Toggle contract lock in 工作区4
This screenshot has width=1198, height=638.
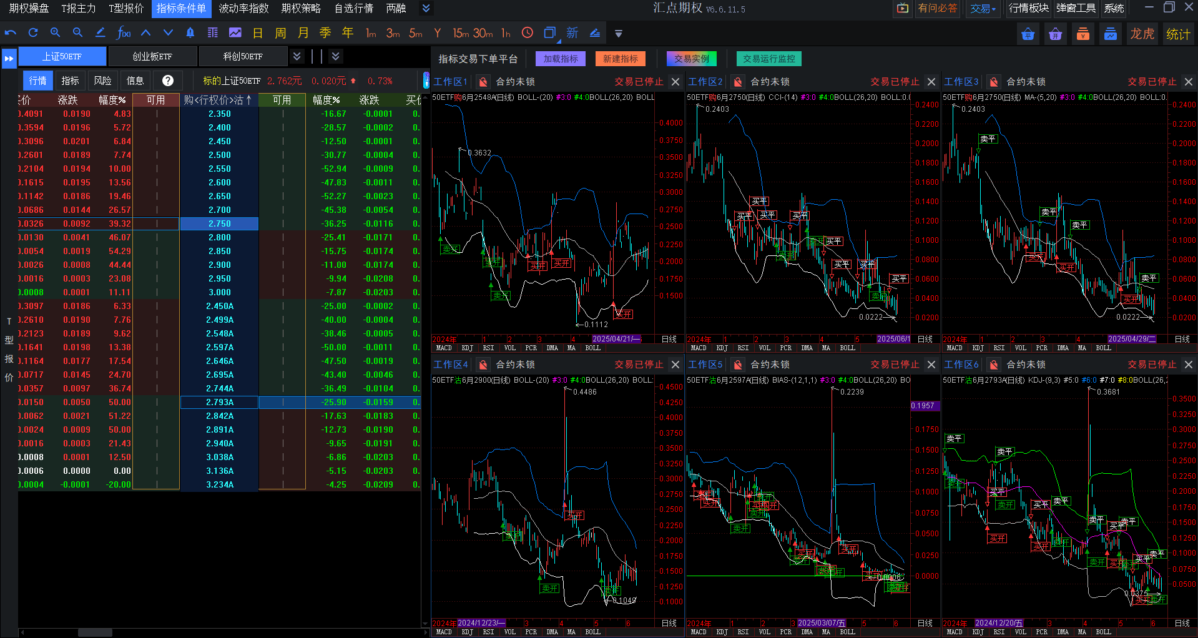(483, 365)
